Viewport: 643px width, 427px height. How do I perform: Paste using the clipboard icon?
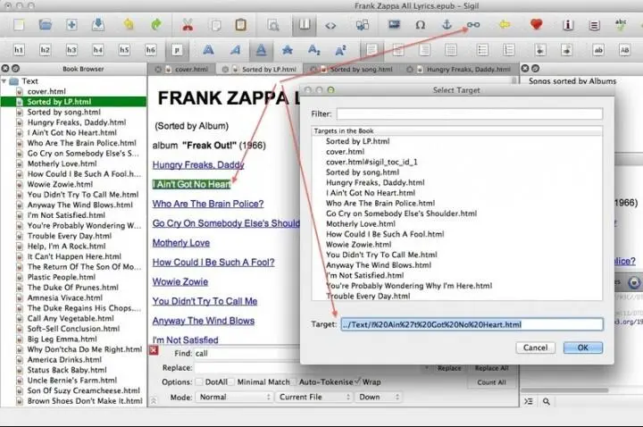(x=241, y=25)
